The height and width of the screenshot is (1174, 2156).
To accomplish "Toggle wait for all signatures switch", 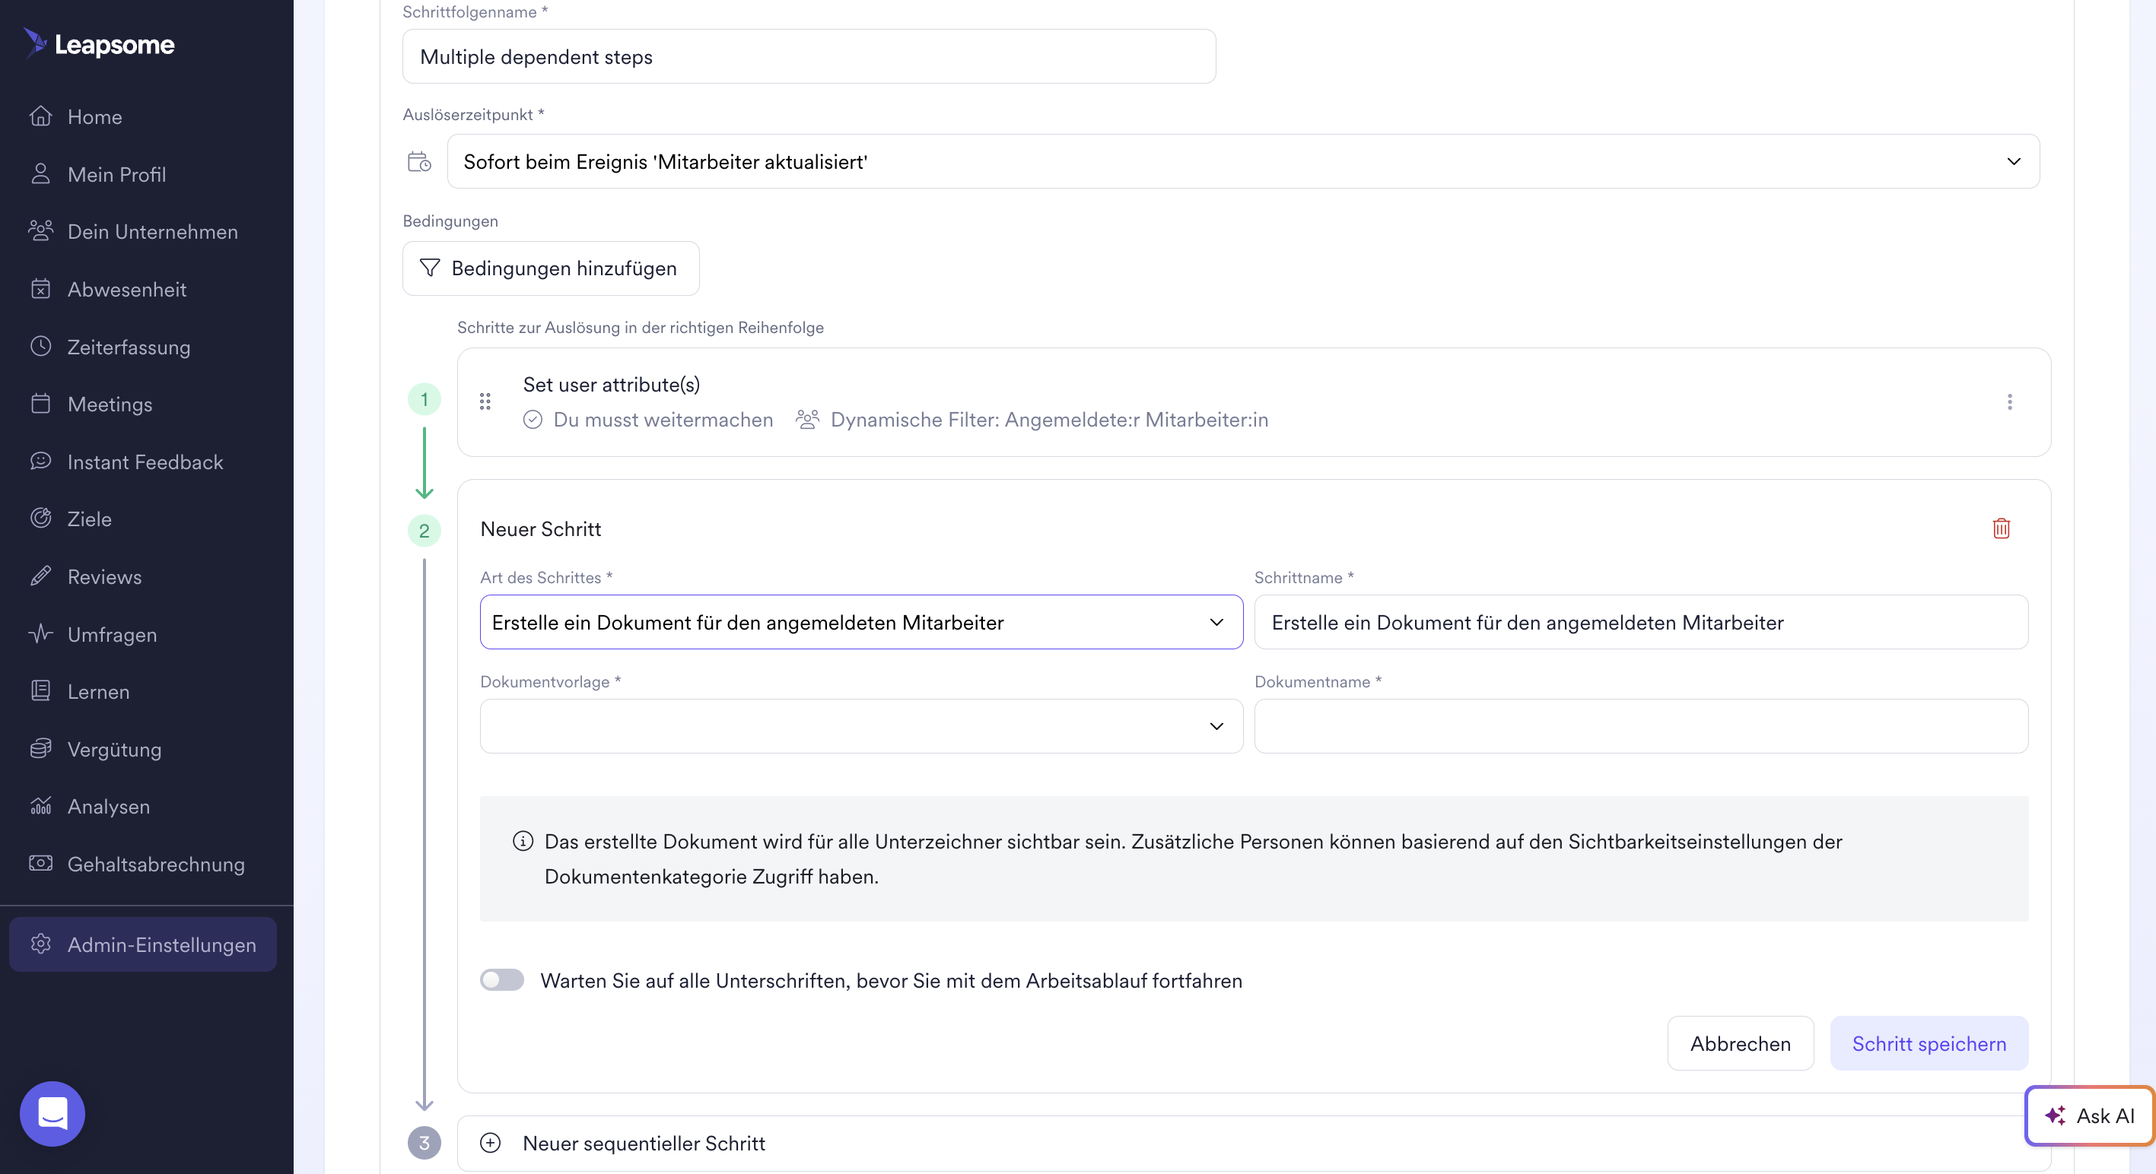I will pyautogui.click(x=501, y=980).
